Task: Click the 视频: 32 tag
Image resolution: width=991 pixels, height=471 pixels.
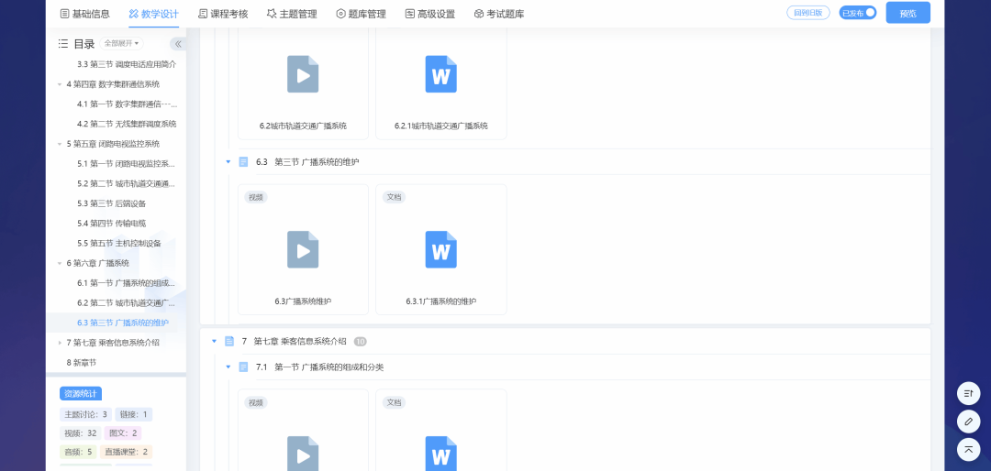Action: (x=80, y=433)
